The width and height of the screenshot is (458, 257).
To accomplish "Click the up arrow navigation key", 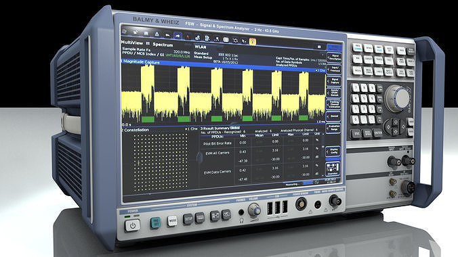I will point(396,122).
